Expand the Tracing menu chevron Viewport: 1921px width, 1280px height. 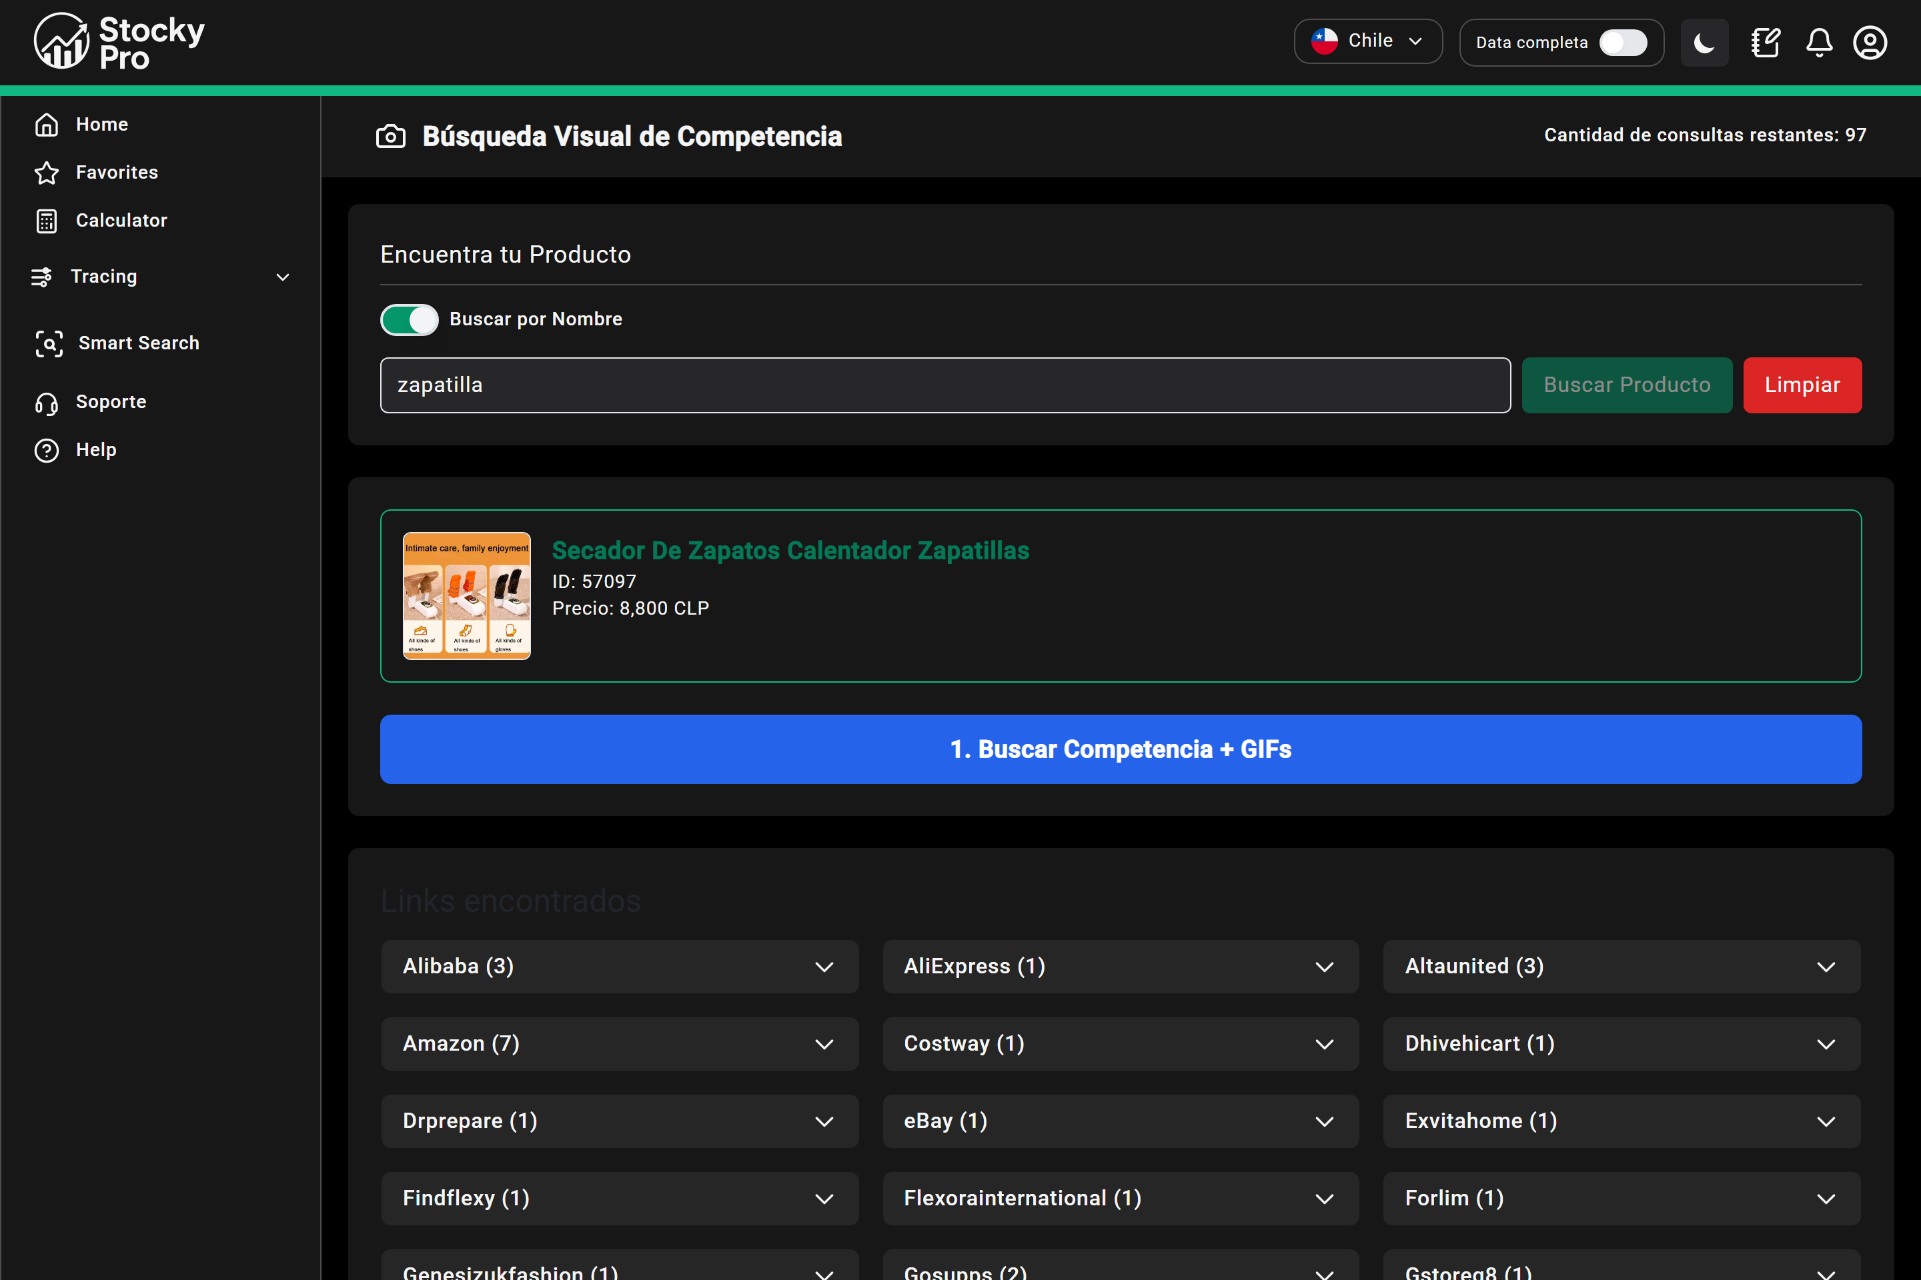[x=283, y=277]
